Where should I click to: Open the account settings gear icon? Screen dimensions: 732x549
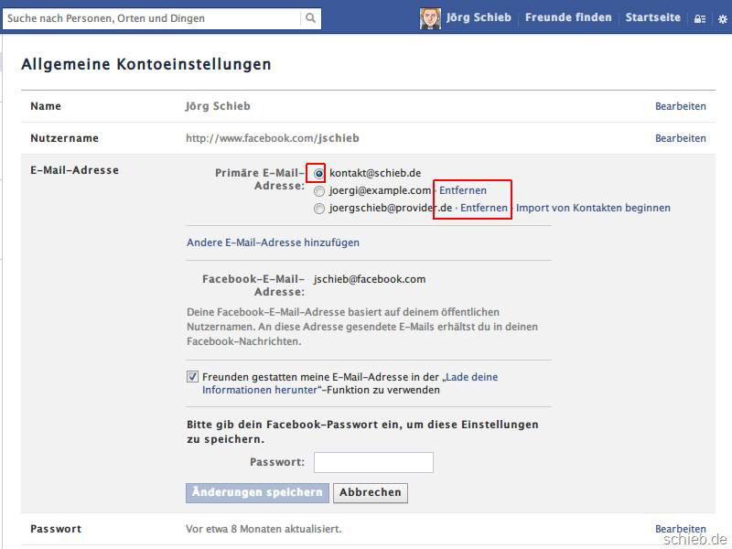[722, 19]
